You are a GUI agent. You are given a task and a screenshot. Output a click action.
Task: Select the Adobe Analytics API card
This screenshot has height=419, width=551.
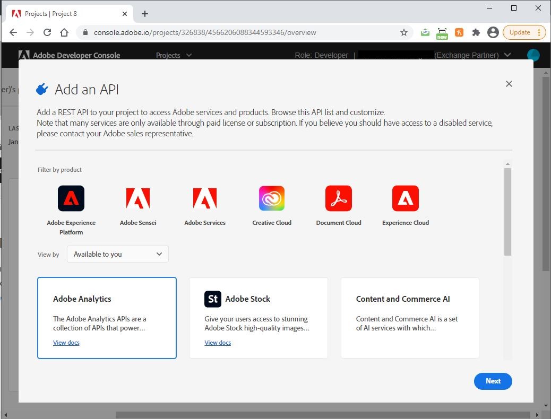(x=107, y=318)
